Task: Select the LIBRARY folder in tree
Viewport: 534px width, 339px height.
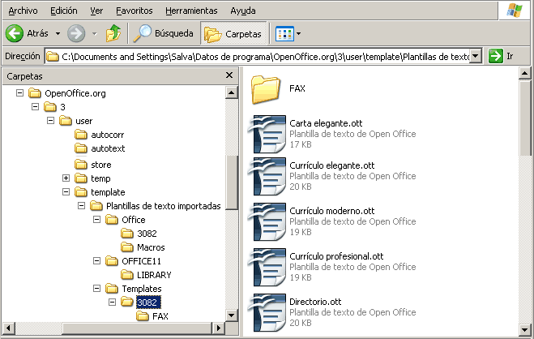Action: [x=146, y=275]
